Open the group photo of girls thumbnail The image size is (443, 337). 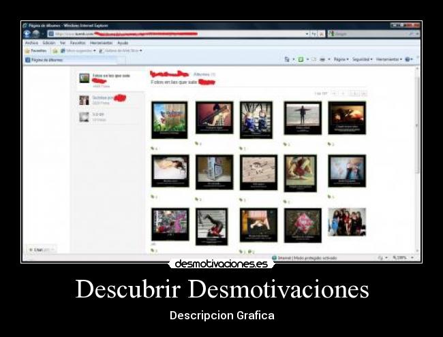[347, 222]
